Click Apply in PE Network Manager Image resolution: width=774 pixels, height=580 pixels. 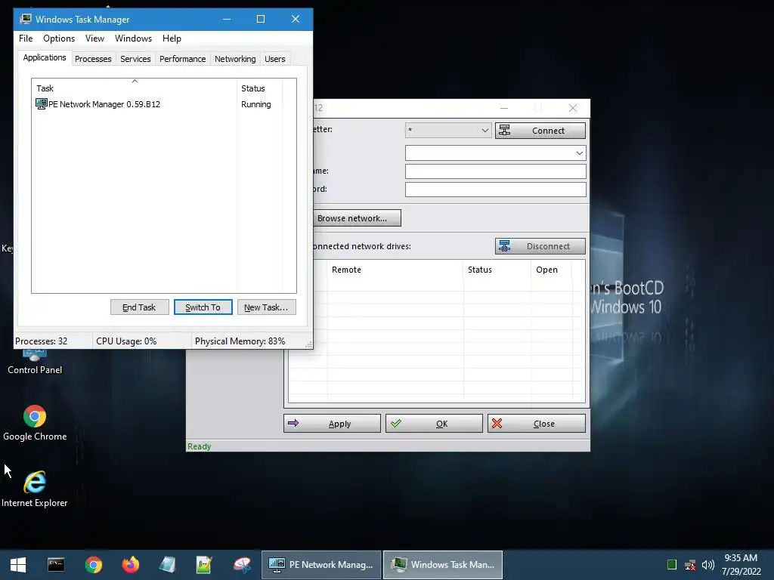(x=332, y=424)
